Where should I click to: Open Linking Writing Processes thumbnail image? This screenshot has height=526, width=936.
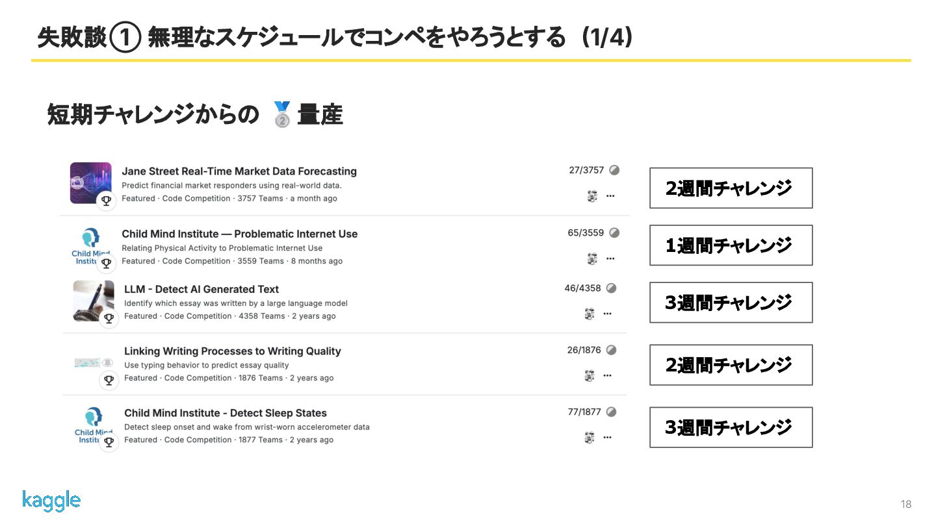93,363
